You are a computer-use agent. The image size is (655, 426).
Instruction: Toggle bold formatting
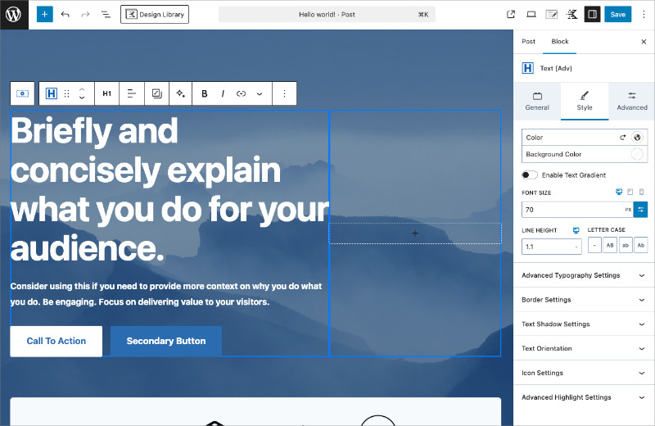[x=204, y=93]
